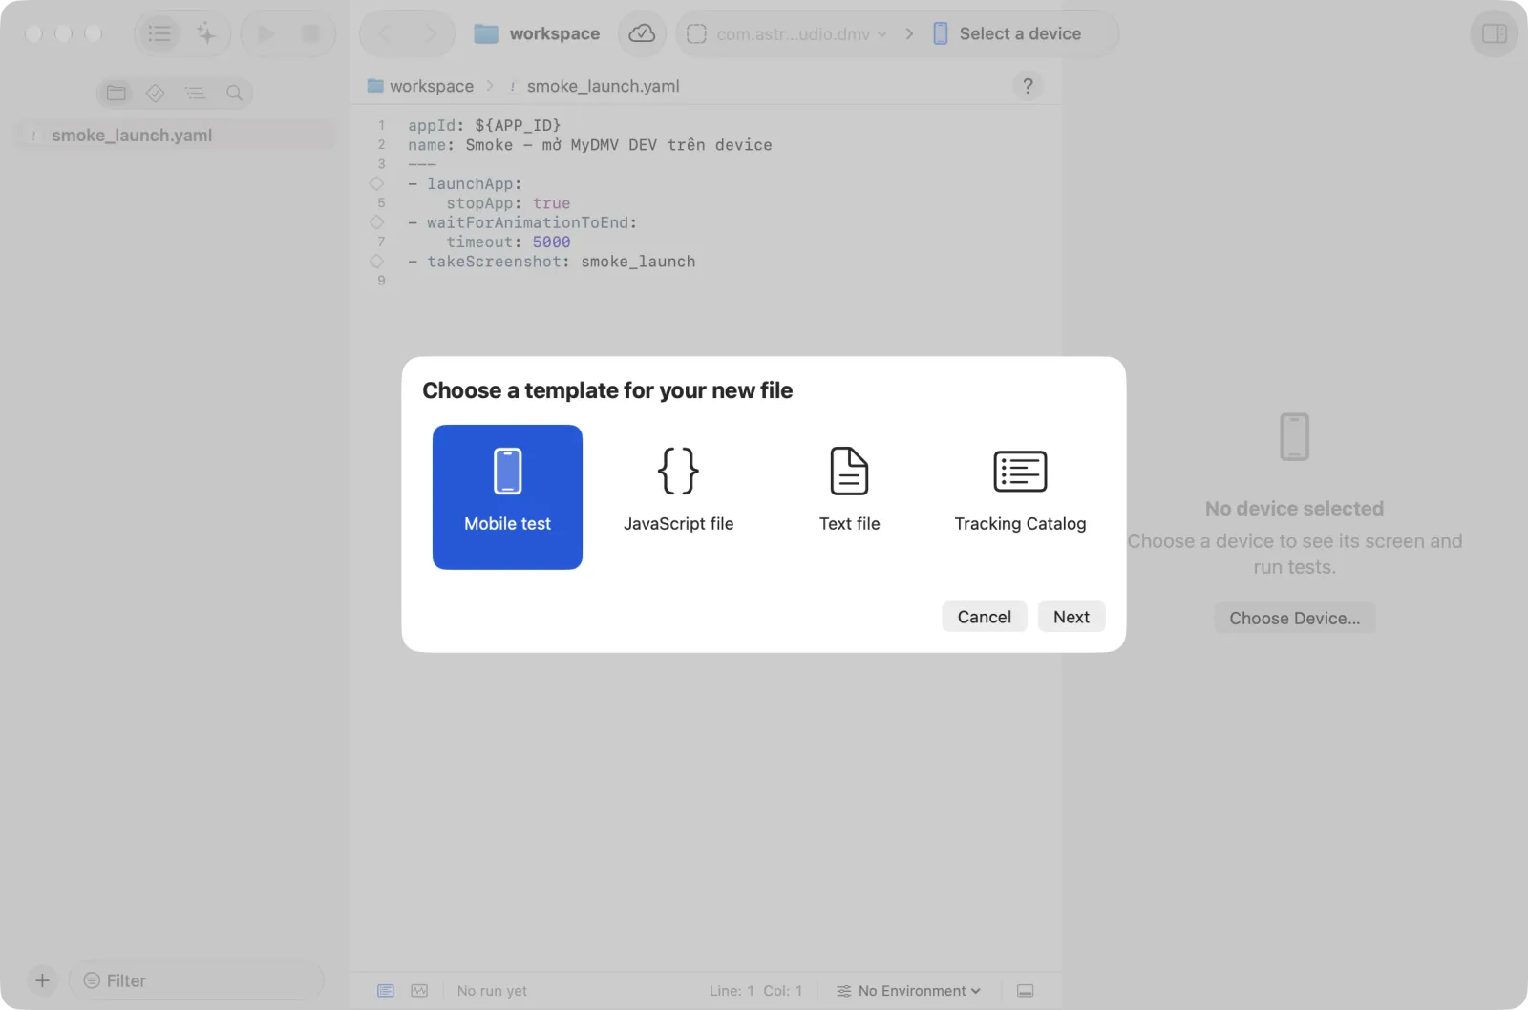Select the Mobile test template
Screen dimensions: 1528x1010
[x=507, y=496]
